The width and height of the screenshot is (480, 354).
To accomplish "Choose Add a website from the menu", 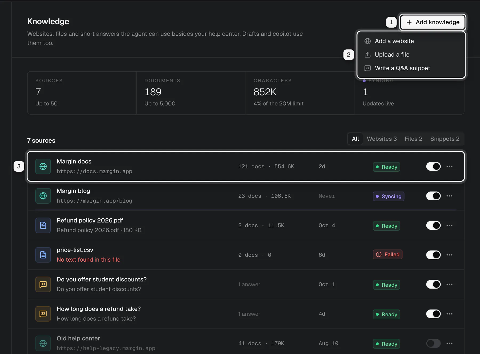I will pos(411,41).
